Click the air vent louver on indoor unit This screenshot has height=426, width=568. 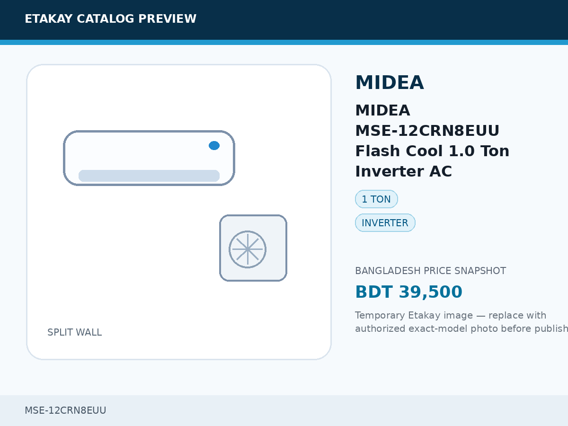(x=149, y=176)
